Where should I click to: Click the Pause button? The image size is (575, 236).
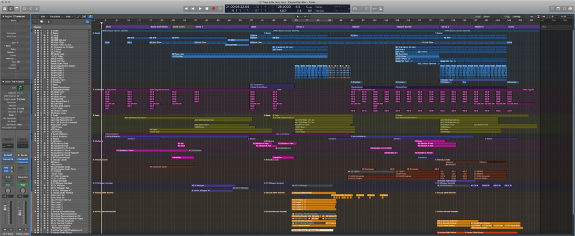coord(207,8)
